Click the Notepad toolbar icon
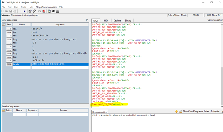The image size is (223, 132). coord(49,11)
